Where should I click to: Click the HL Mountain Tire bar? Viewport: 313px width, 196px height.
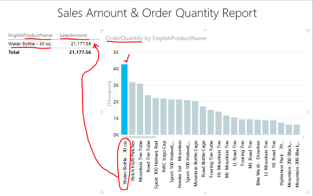(218, 123)
